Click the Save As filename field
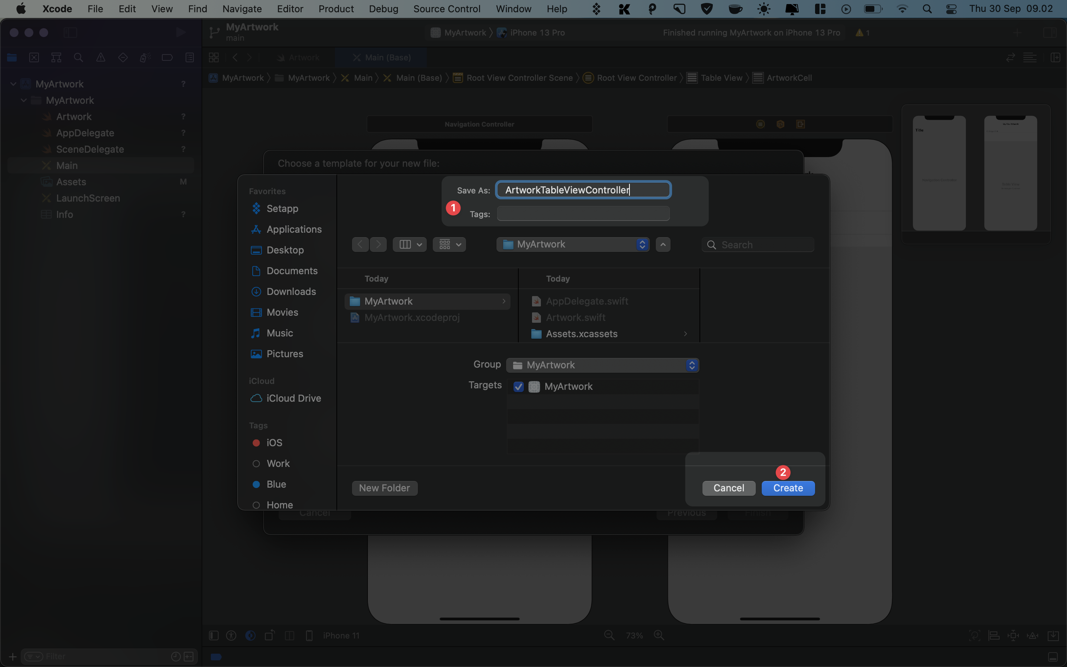Image resolution: width=1067 pixels, height=667 pixels. click(583, 190)
